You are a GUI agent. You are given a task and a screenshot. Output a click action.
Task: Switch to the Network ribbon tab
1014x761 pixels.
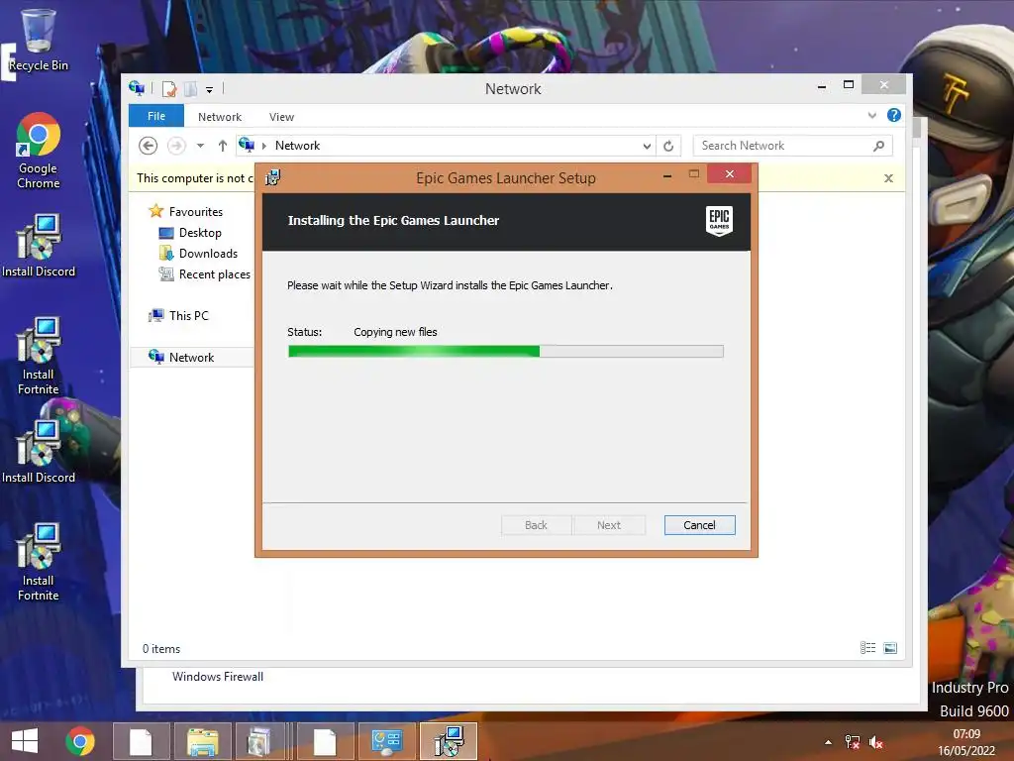click(220, 117)
